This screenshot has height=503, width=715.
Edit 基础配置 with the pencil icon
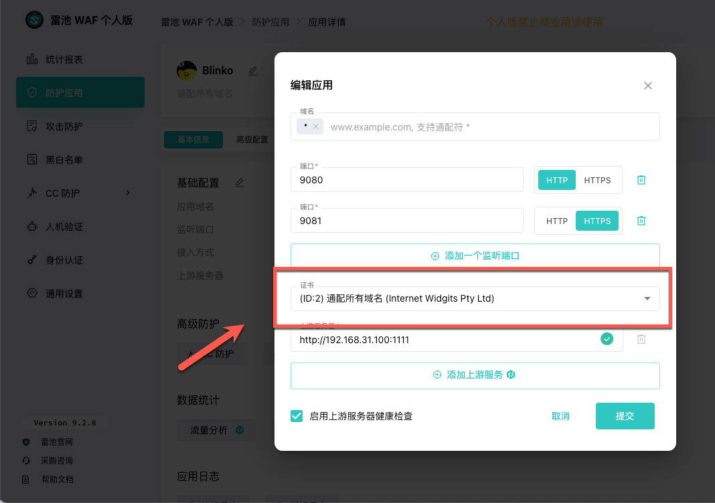click(x=240, y=183)
